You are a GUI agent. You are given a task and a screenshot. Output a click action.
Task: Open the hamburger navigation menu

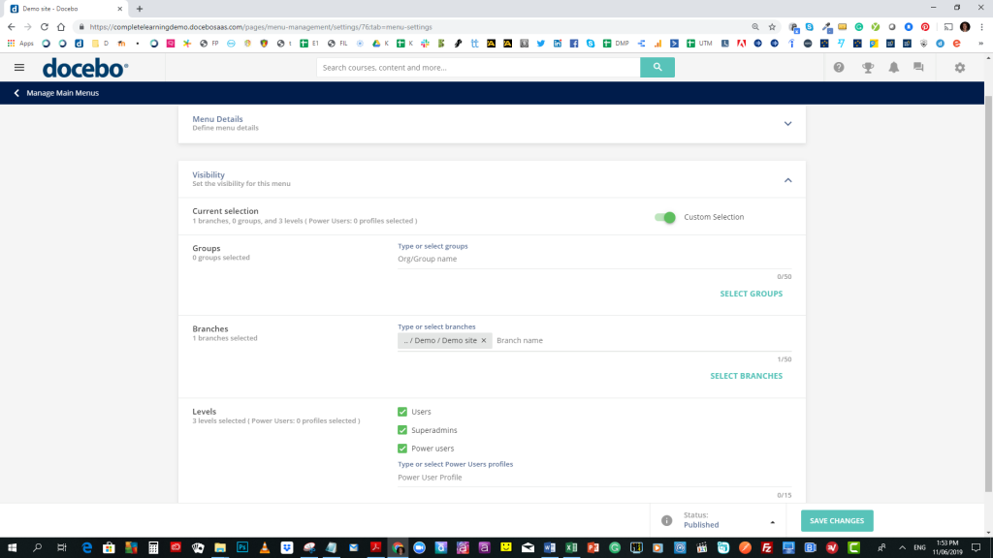click(x=18, y=67)
